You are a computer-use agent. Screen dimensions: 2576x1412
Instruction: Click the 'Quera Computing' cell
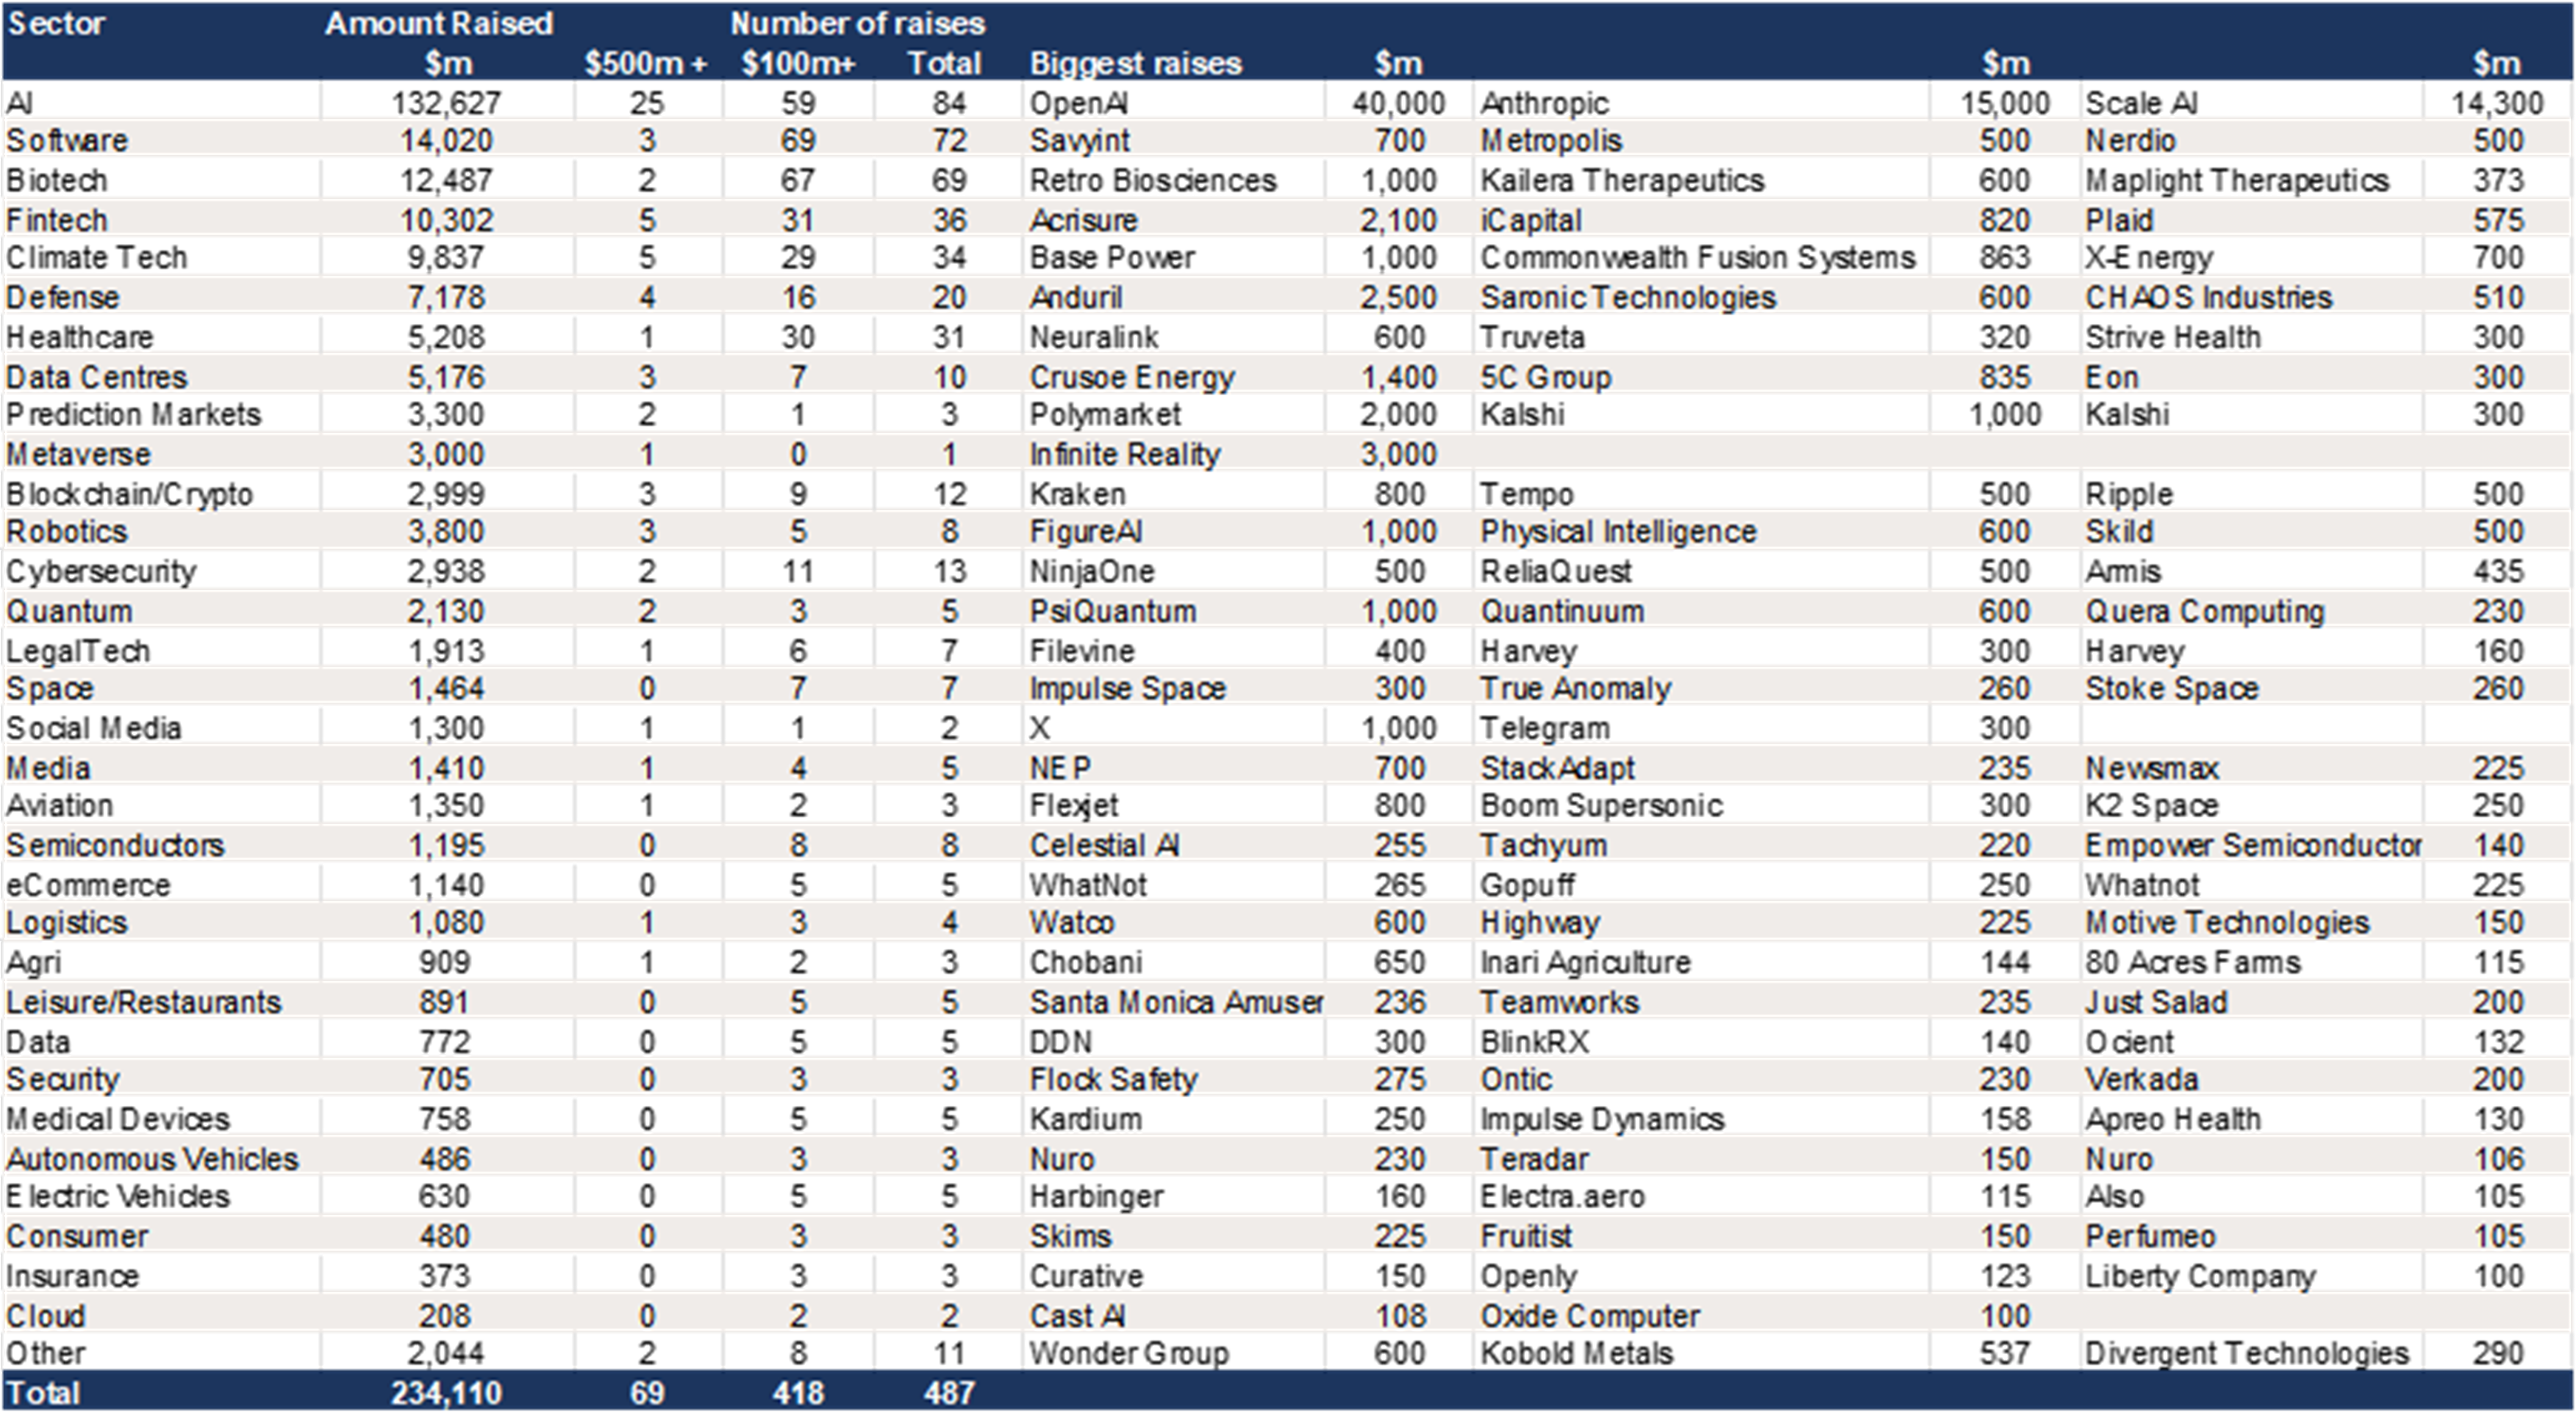point(2205,611)
